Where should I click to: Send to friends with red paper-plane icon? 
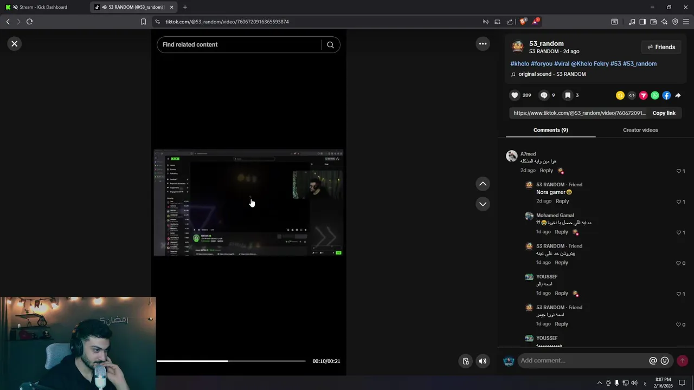(644, 95)
